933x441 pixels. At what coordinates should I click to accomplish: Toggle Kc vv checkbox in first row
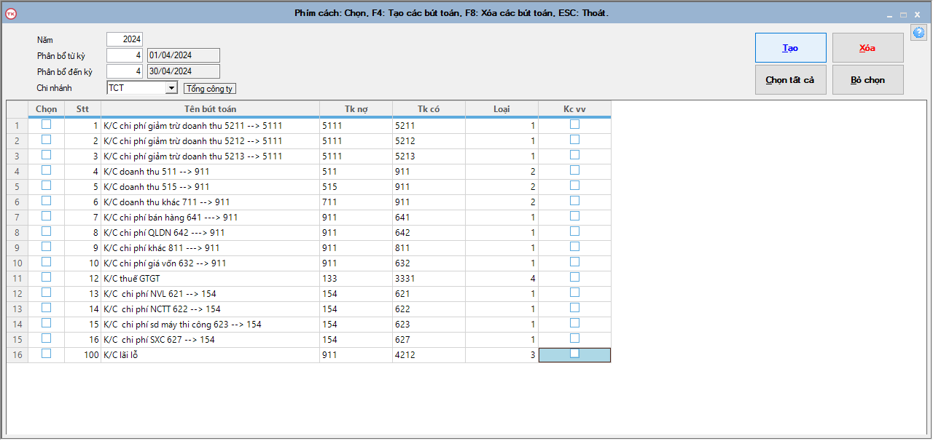point(574,124)
